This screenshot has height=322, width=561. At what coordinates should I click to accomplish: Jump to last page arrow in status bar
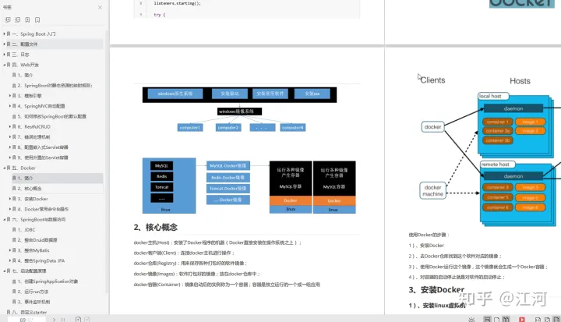click(62, 320)
